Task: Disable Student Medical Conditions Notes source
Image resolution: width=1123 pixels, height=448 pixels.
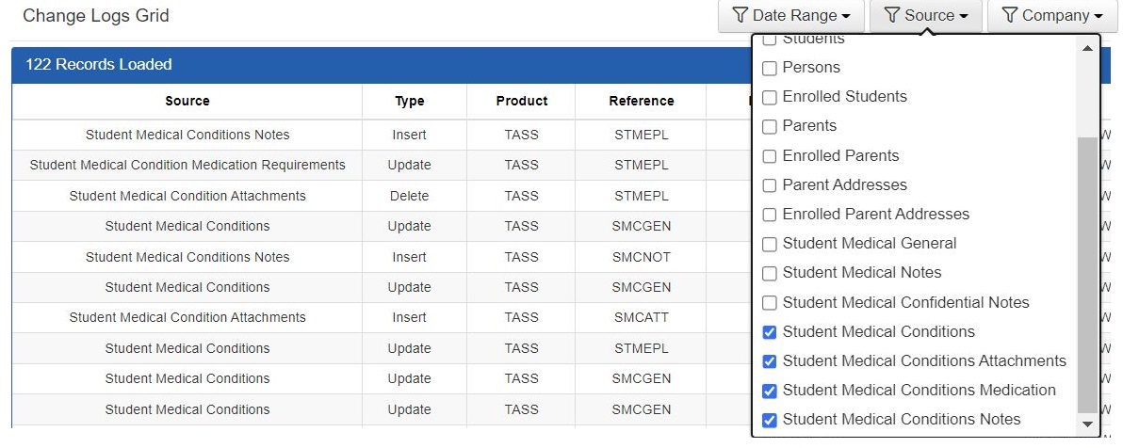Action: click(770, 420)
